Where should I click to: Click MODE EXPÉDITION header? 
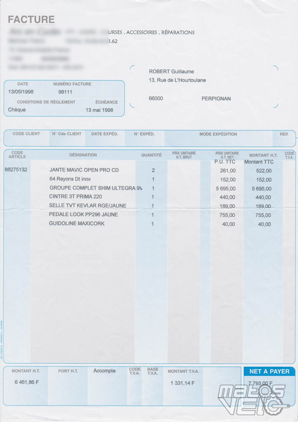[218, 134]
